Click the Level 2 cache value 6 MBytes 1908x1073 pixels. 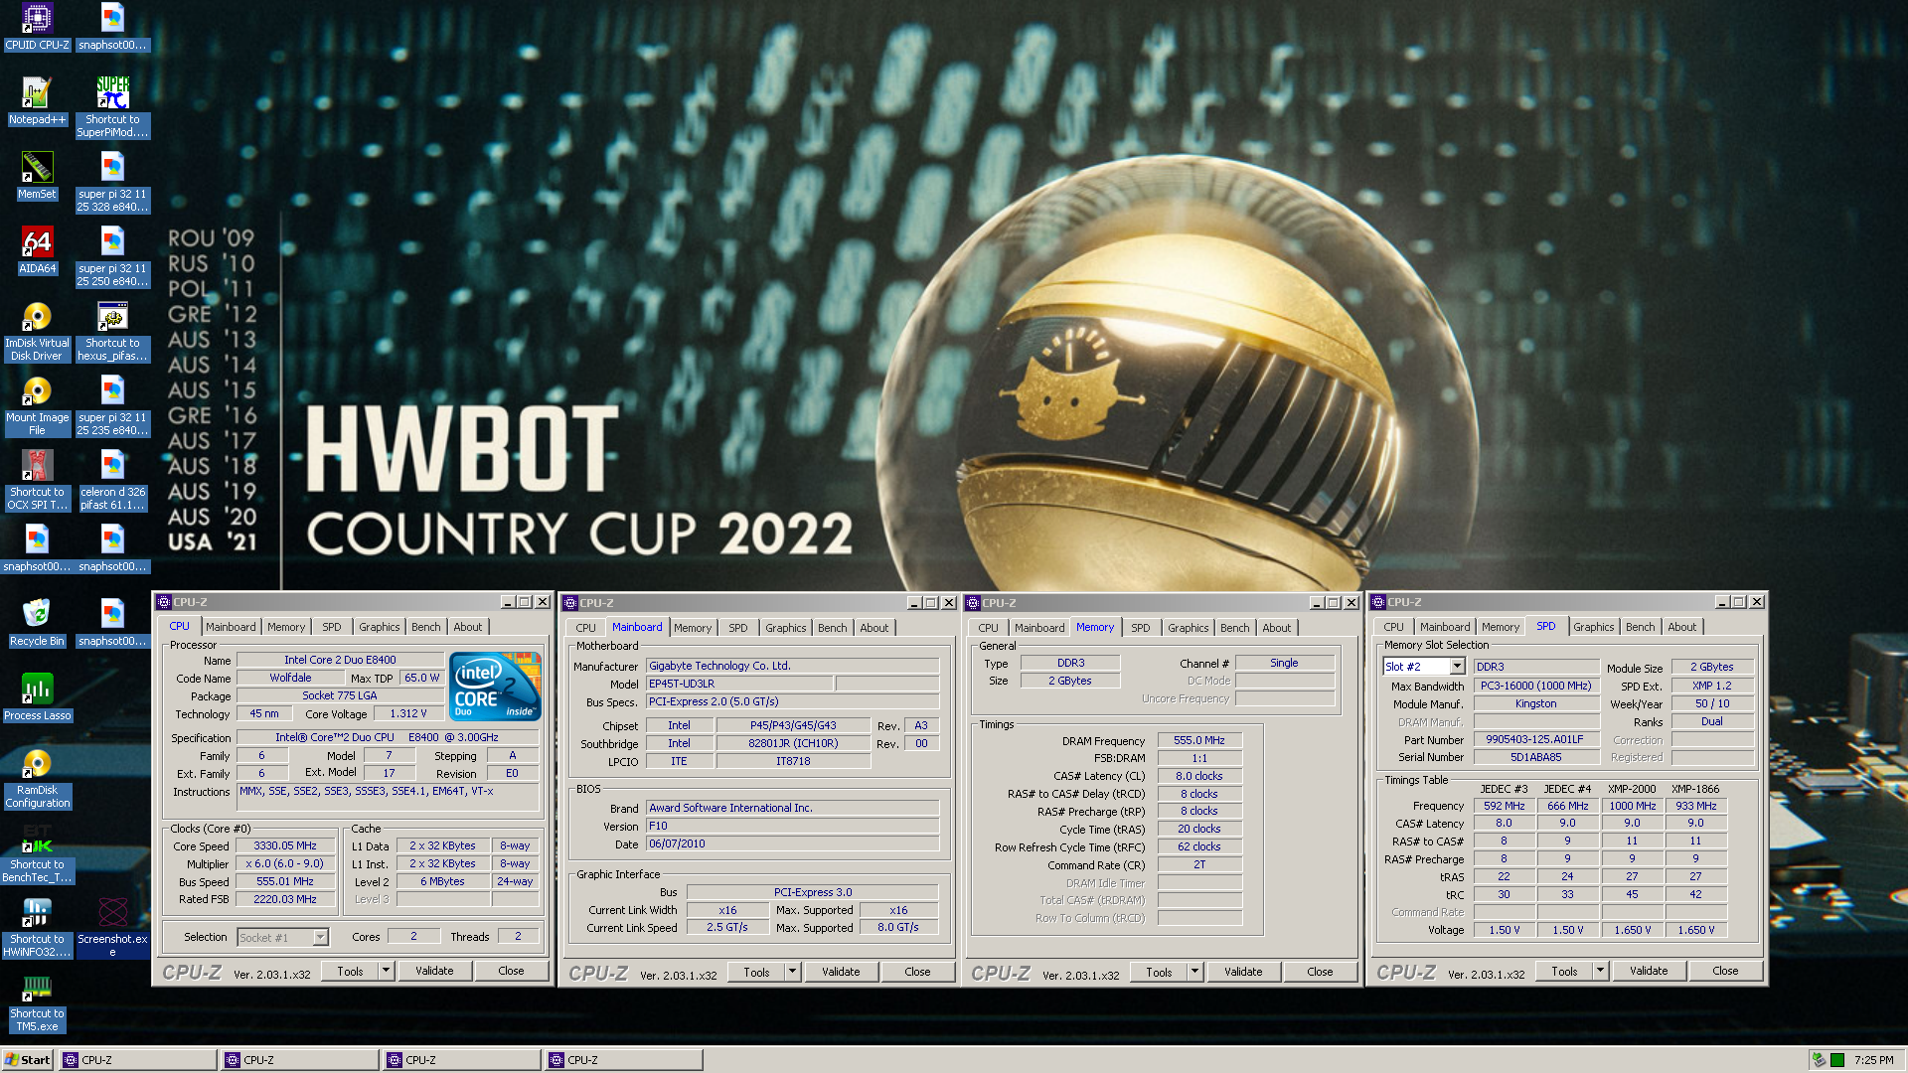(442, 881)
